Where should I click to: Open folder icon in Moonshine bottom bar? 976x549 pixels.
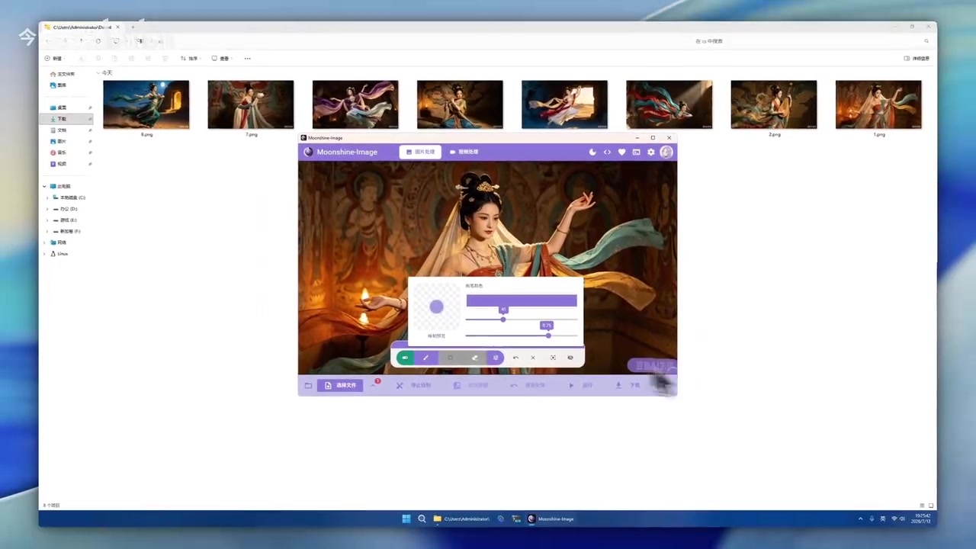click(x=308, y=386)
